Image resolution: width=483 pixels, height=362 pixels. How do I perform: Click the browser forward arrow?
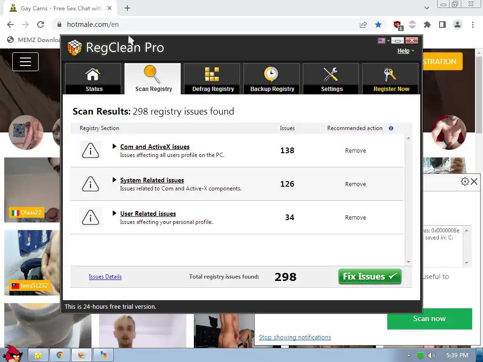point(25,25)
